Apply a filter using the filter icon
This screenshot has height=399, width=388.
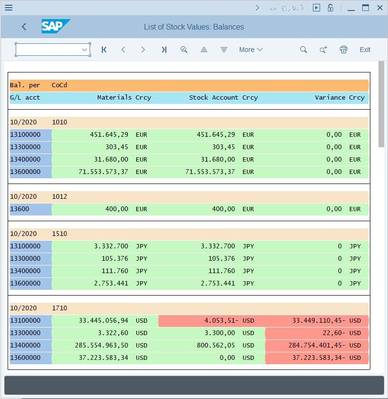[x=224, y=50]
